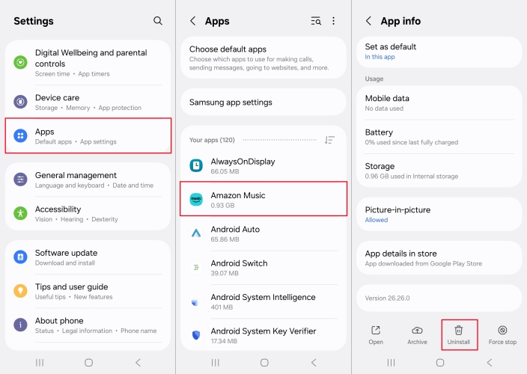Image resolution: width=527 pixels, height=374 pixels.
Task: Tap home nav button in App info screen
Action: click(440, 363)
